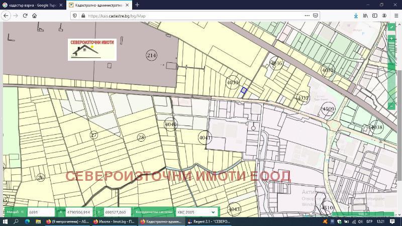Open the page actions three-dot menu
402x226 pixels.
308,16
